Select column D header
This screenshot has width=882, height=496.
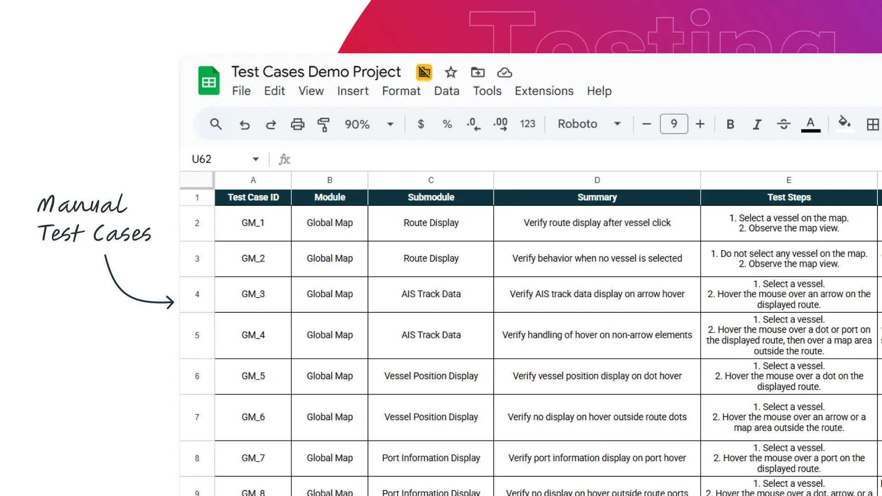[597, 180]
